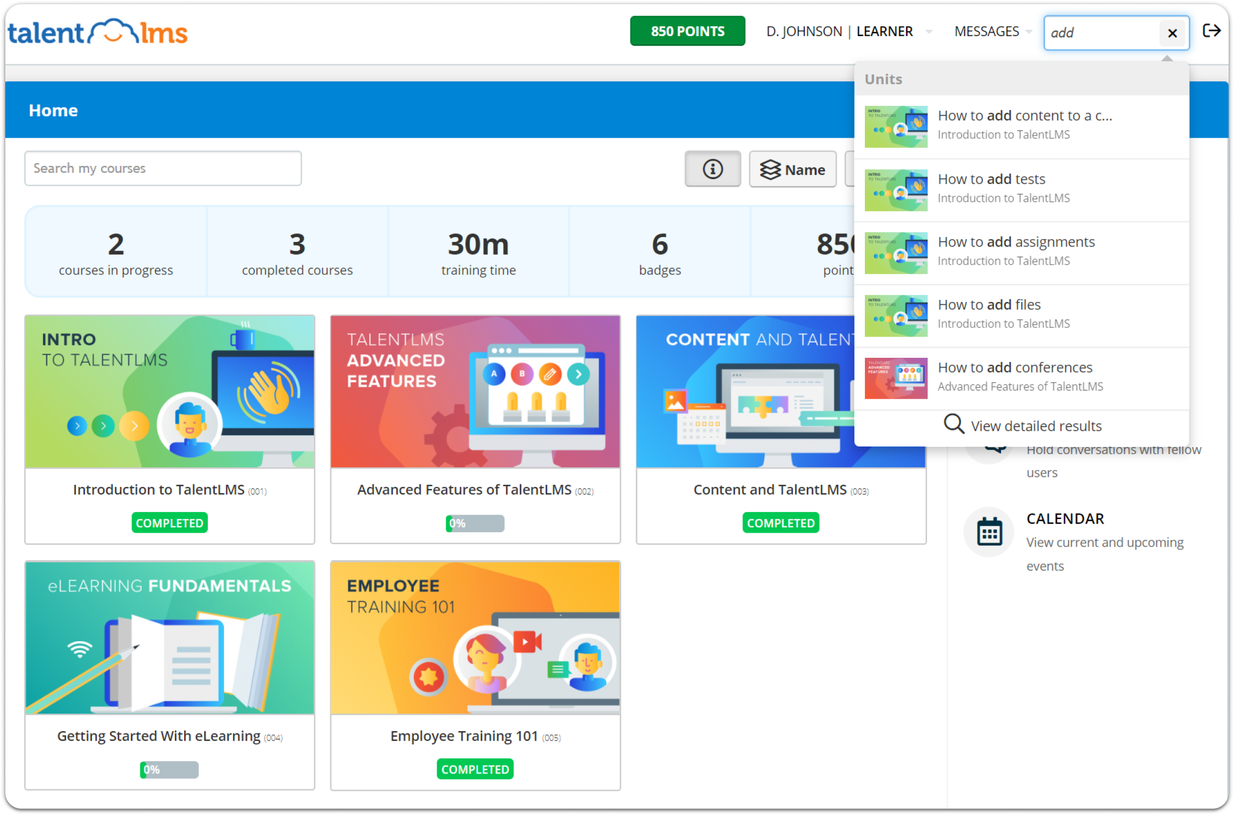
Task: Click the TalentLMS logo
Action: point(98,32)
